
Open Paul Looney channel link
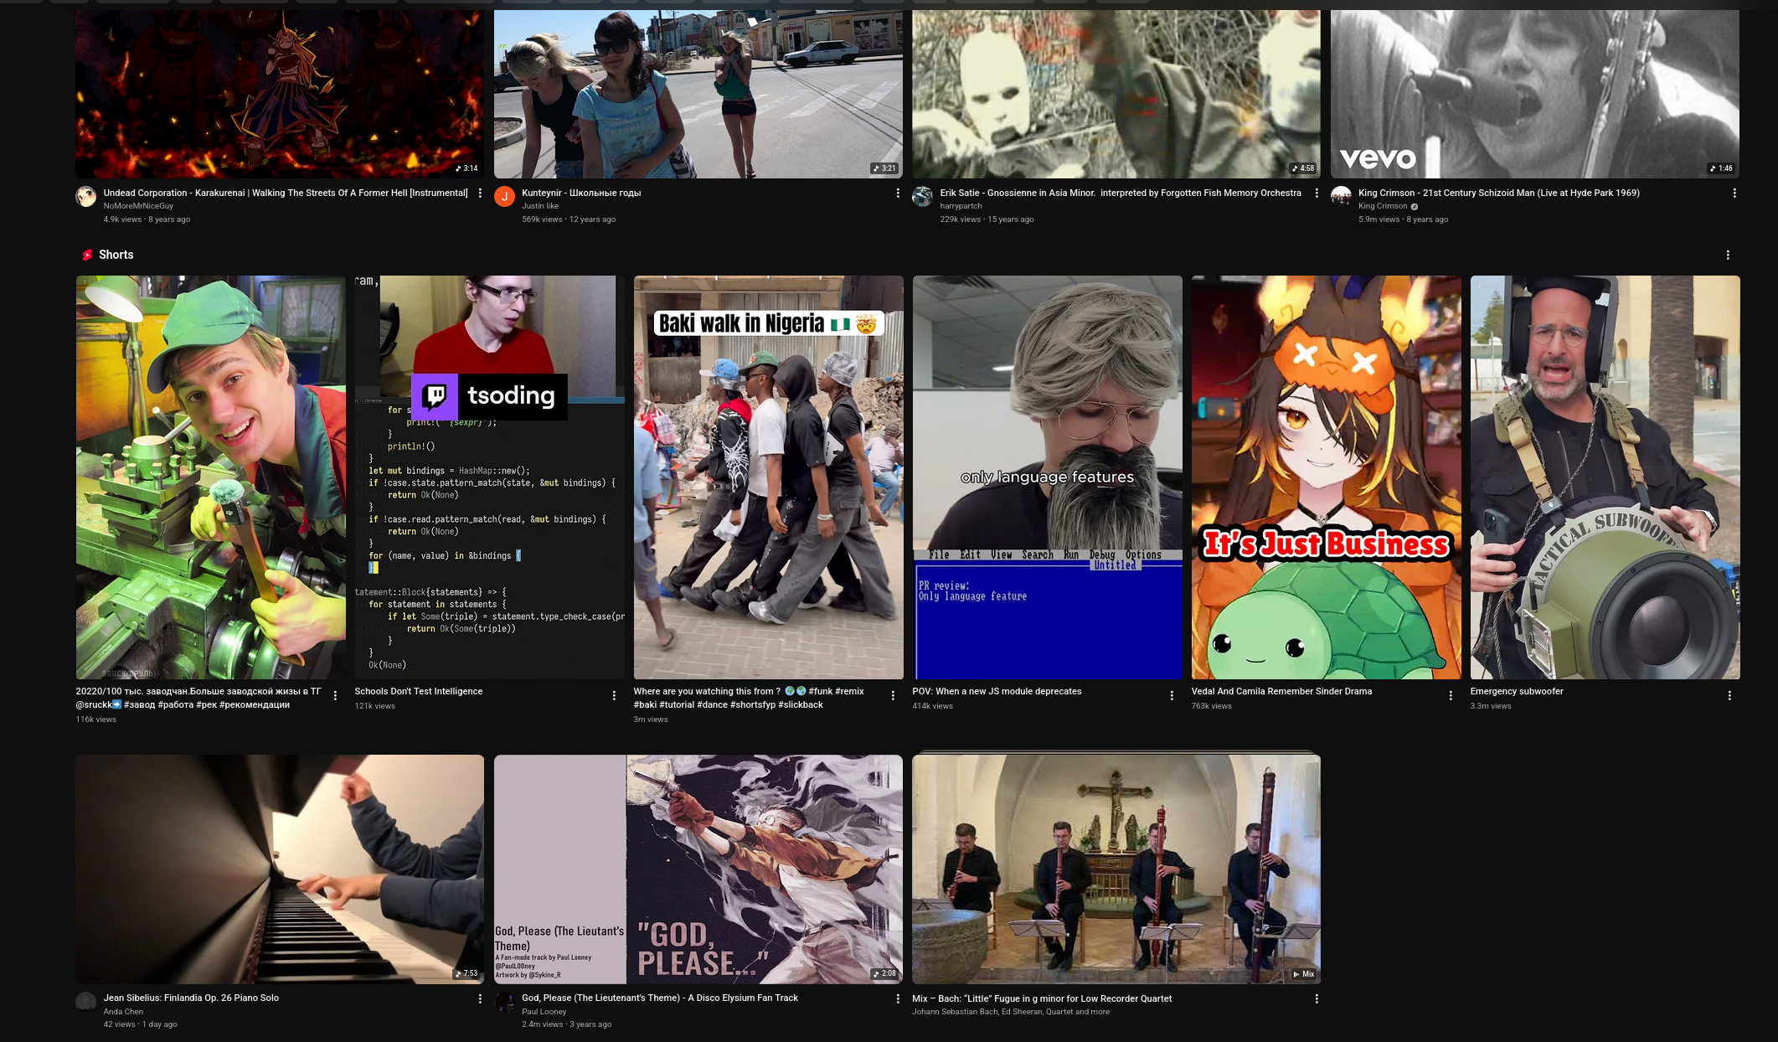coord(544,1012)
